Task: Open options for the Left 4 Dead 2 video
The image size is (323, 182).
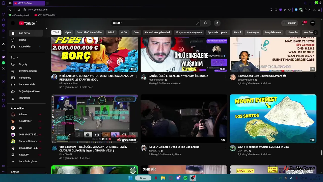Action: coord(226,147)
